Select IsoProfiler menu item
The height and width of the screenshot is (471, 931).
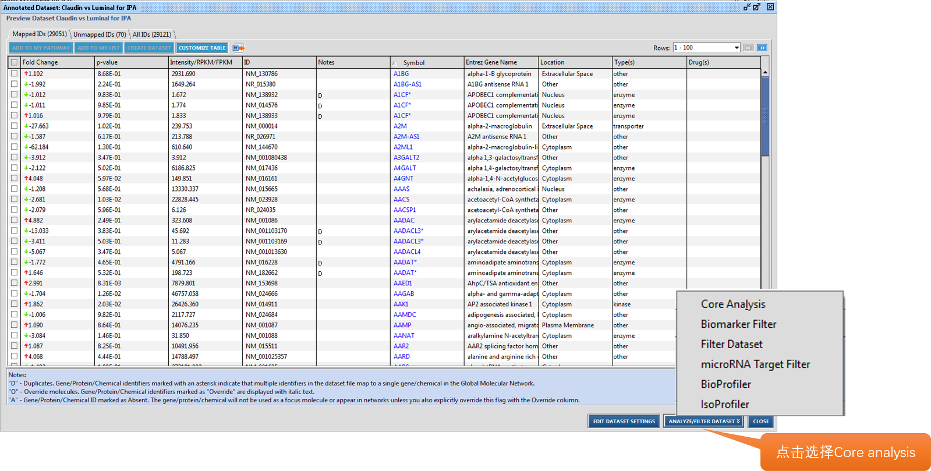click(725, 404)
